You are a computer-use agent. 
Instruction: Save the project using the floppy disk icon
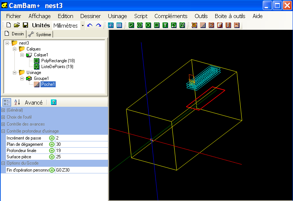(x=25, y=25)
